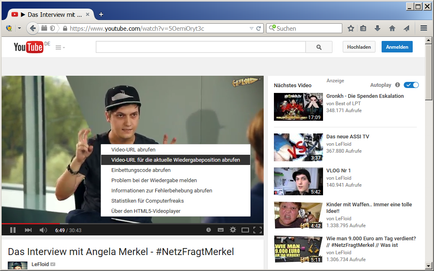Switch to theater mode icon
This screenshot has height=271, width=434.
pyautogui.click(x=245, y=230)
